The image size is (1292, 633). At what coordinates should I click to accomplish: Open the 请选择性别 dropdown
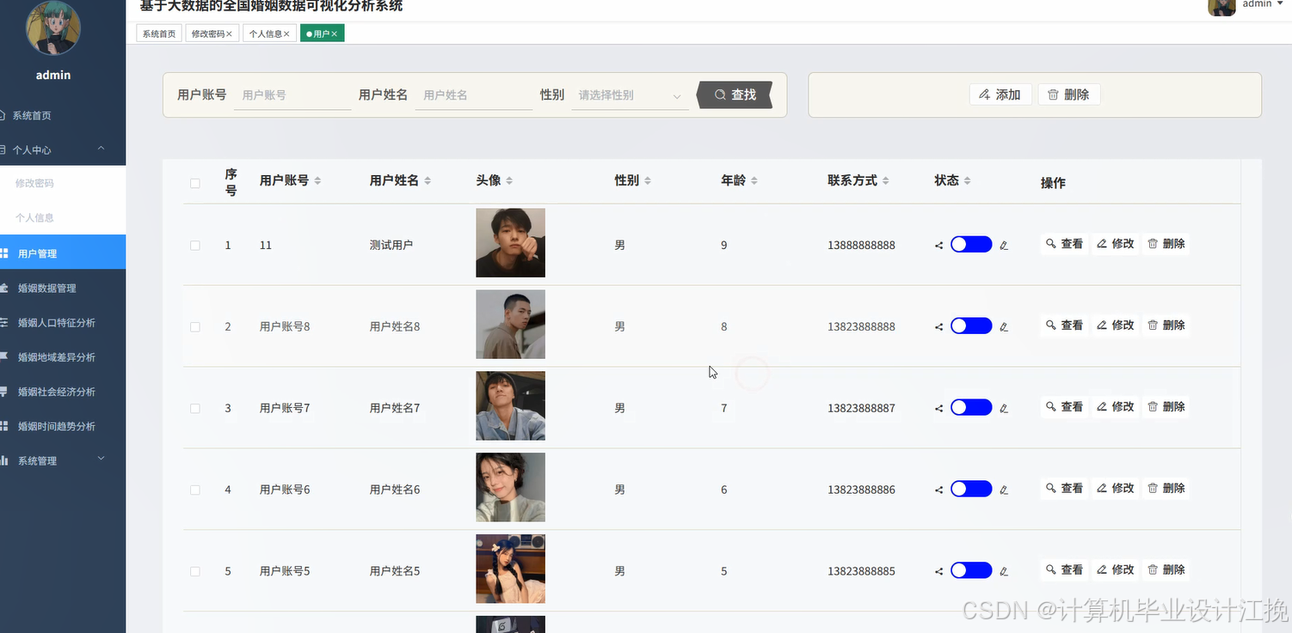(630, 95)
